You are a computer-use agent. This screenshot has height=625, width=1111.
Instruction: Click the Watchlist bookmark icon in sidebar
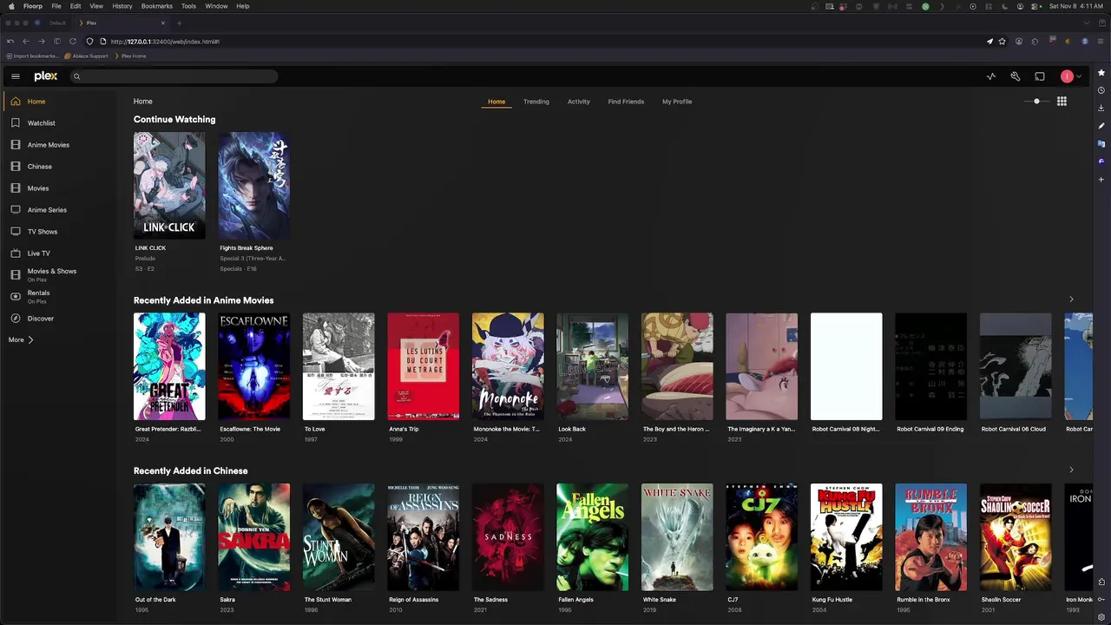tap(16, 123)
